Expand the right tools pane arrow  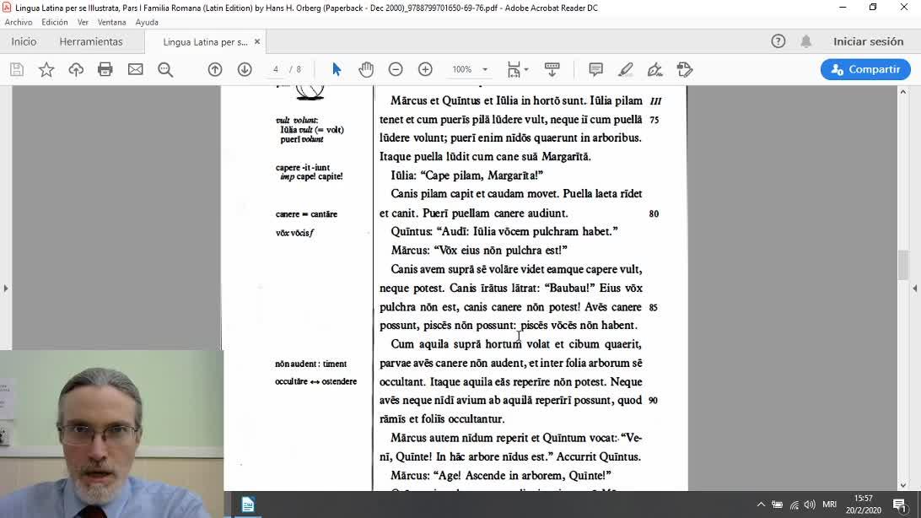tap(915, 289)
